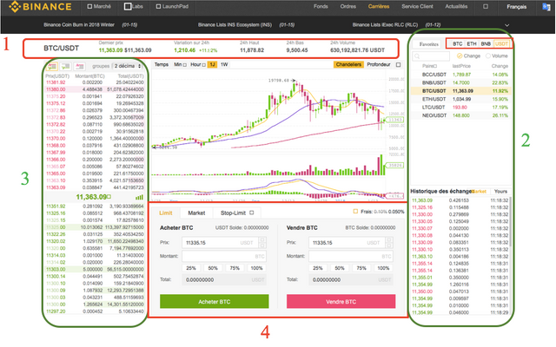Click the green Acheter BTC button
556x347 pixels.
[215, 302]
